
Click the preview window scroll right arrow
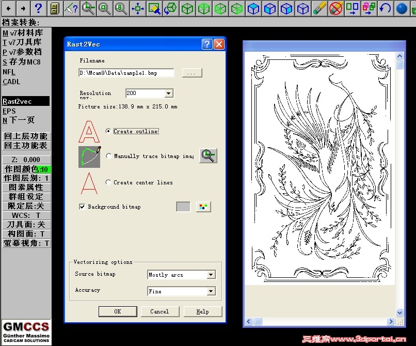tap(391, 322)
